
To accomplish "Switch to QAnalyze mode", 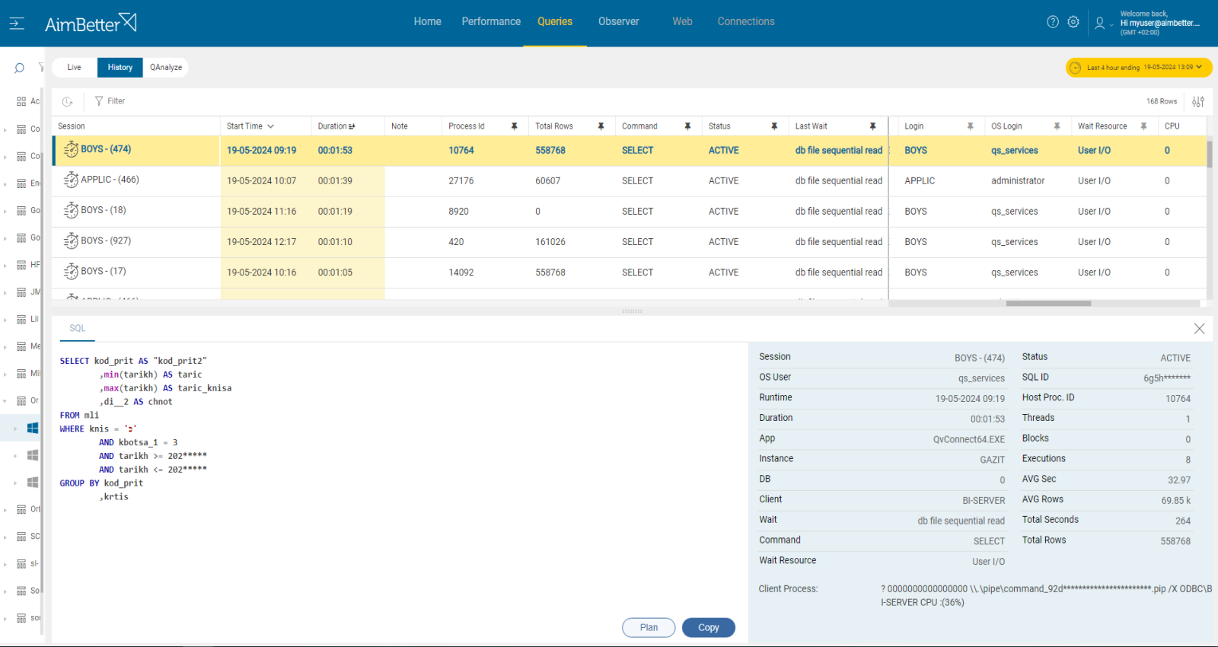I will 166,68.
